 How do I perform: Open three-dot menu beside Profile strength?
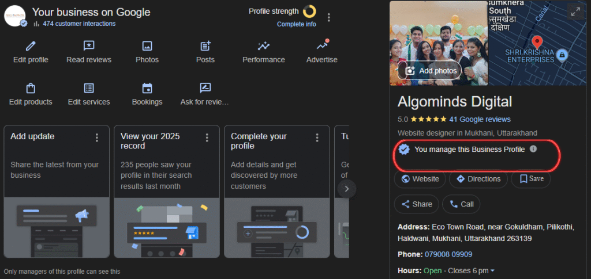pos(329,17)
